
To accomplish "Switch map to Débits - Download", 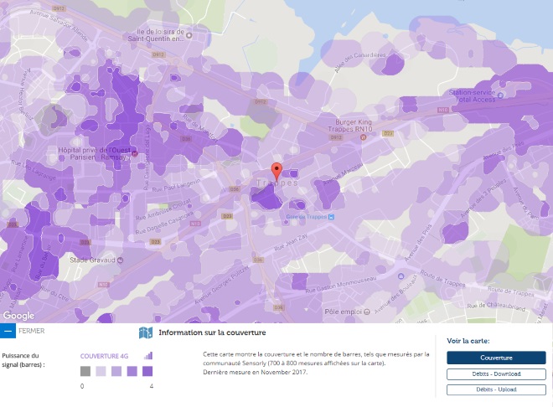I will coord(495,374).
